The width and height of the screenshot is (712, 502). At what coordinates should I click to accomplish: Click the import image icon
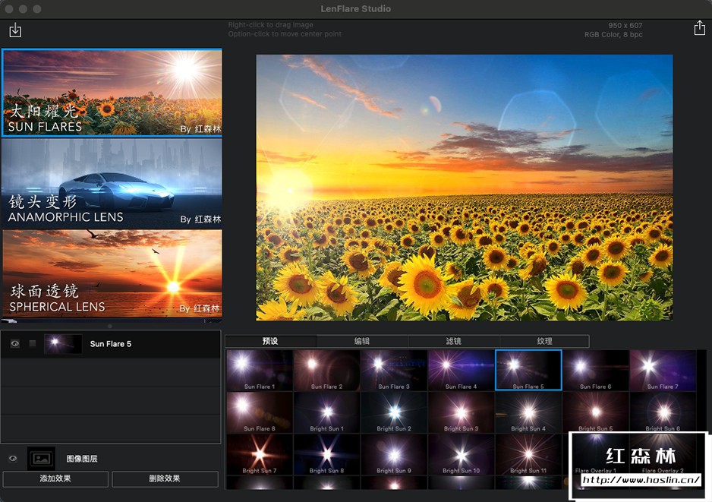15,30
